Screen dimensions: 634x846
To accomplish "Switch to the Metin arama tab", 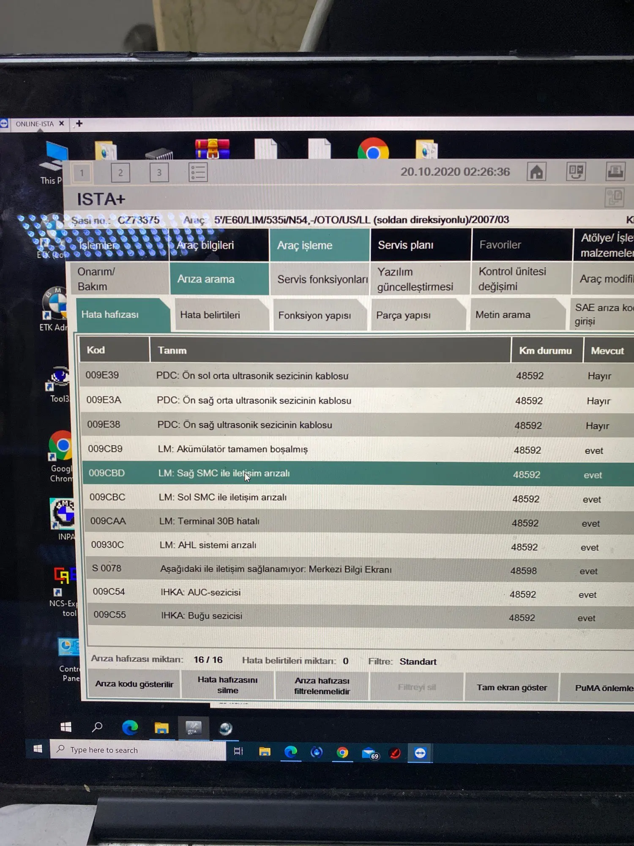I will click(518, 315).
